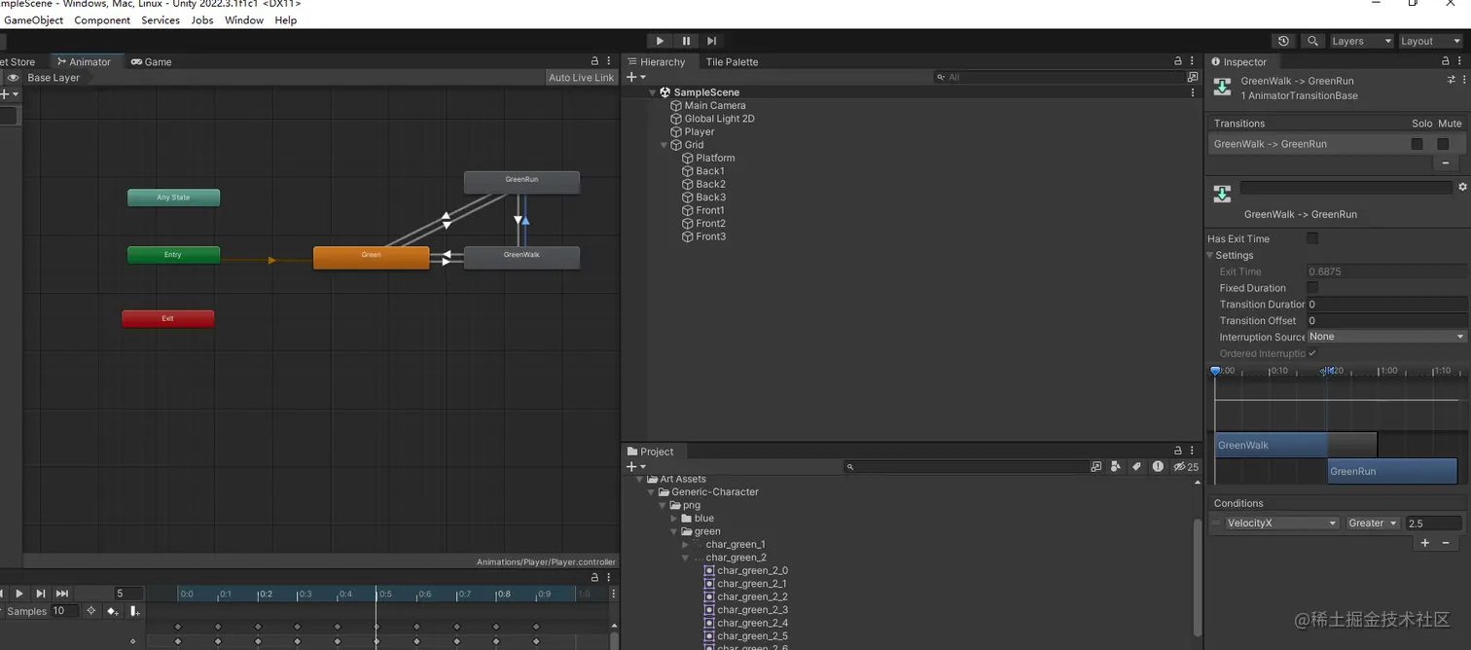Switch to the Tile Palette tab
Screen dimensions: 1471x650
(x=732, y=61)
